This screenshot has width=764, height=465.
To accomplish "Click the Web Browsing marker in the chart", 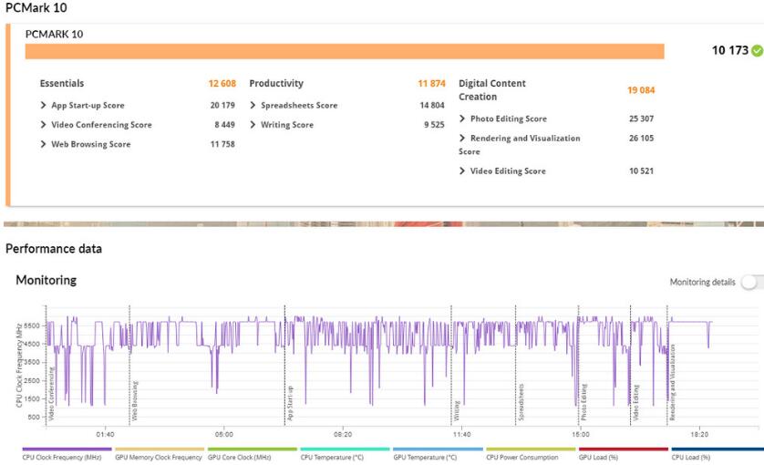I will (x=135, y=399).
